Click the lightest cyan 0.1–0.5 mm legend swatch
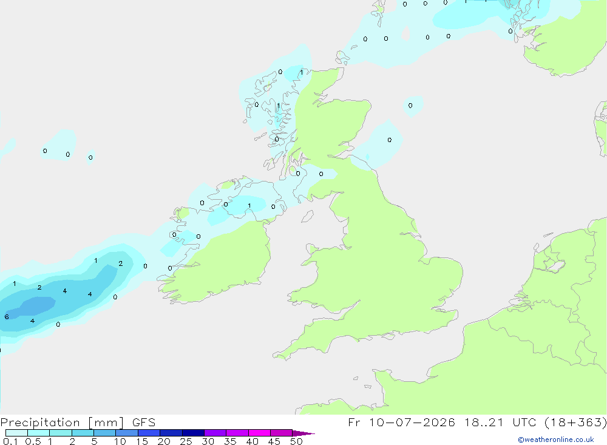Viewport: 607px width, 445px height. pyautogui.click(x=16, y=433)
